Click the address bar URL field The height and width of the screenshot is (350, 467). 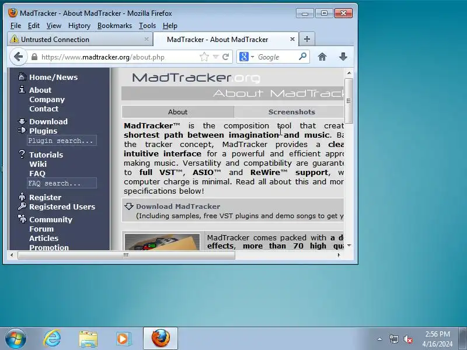click(119, 57)
